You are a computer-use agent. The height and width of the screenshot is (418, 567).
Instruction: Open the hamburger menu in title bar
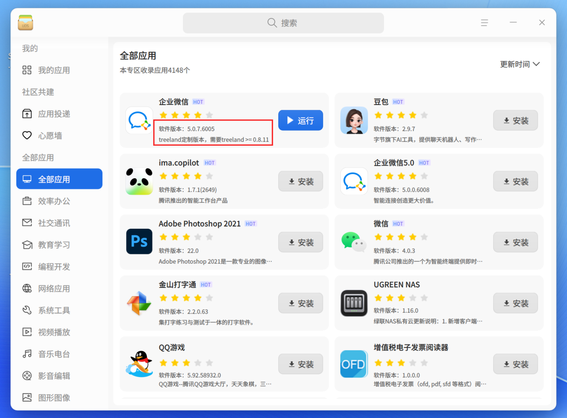(484, 23)
